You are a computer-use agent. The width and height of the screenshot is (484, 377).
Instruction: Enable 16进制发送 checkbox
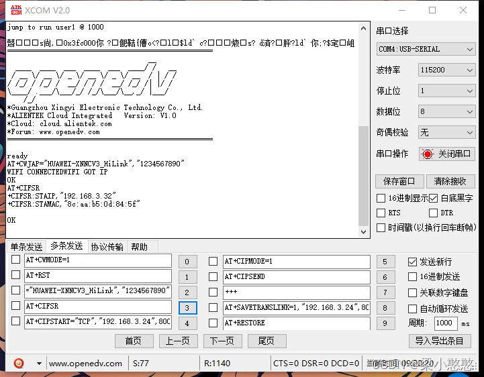pyautogui.click(x=412, y=277)
